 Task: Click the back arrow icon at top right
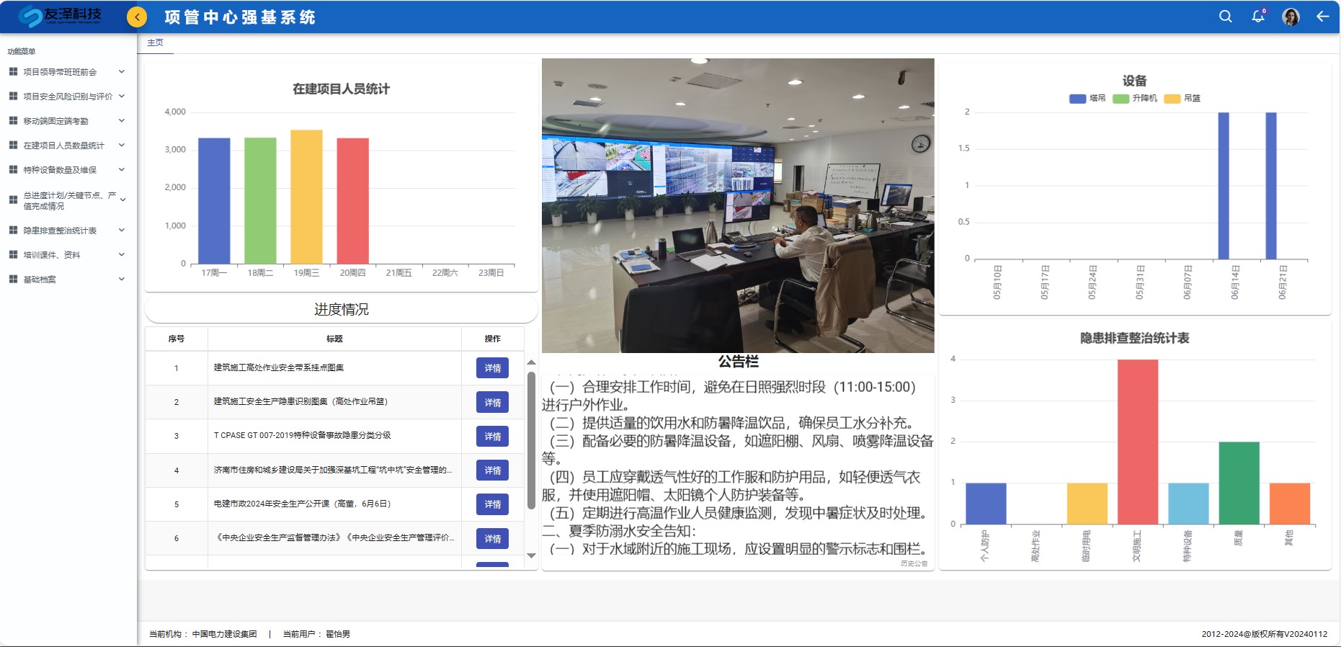tap(1323, 17)
